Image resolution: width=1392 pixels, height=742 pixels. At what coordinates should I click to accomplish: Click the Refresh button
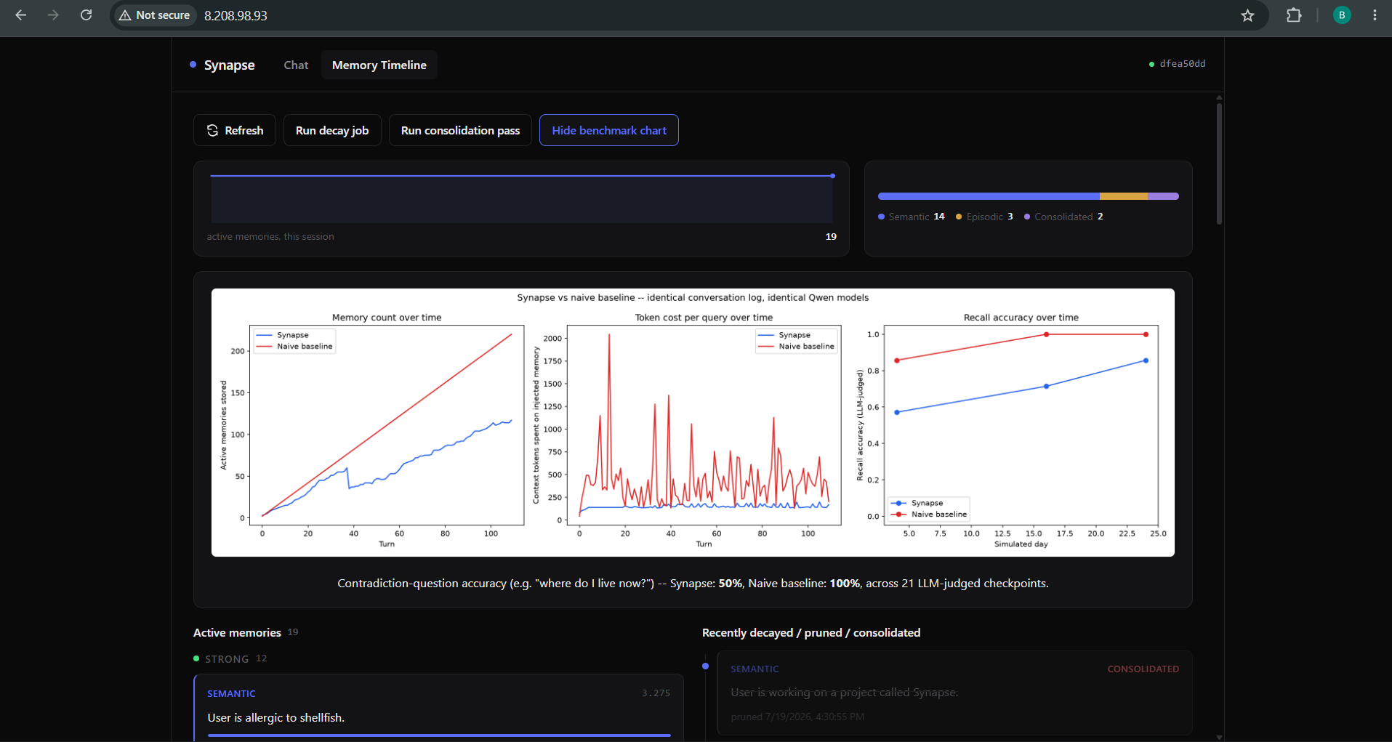tap(235, 130)
